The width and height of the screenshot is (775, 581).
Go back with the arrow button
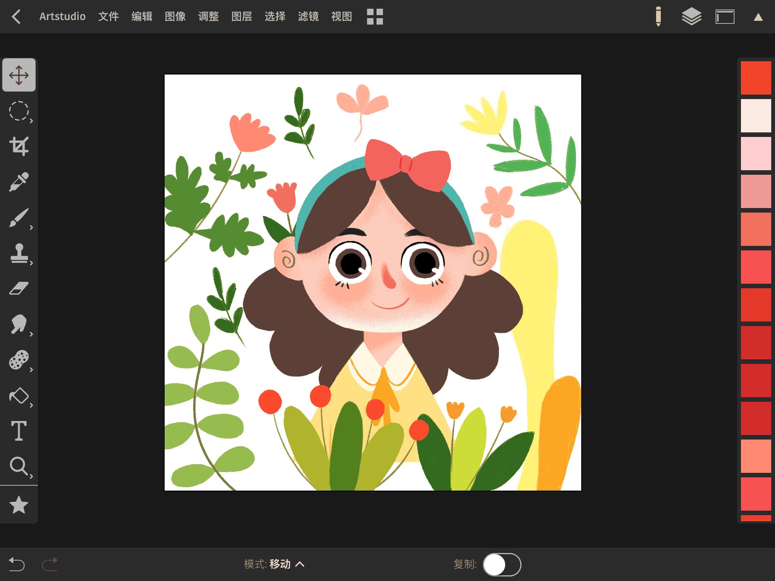tap(16, 17)
